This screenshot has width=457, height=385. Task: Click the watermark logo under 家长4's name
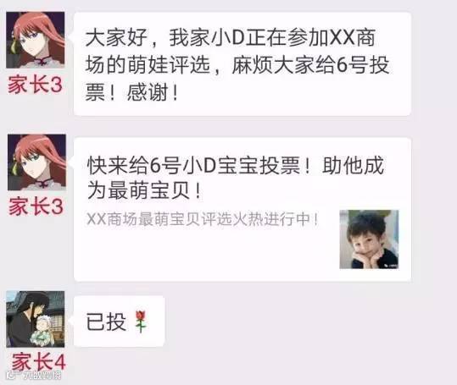click(34, 375)
